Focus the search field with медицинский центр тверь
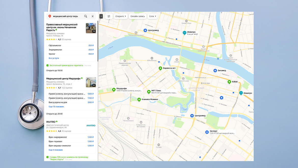 point(67,16)
